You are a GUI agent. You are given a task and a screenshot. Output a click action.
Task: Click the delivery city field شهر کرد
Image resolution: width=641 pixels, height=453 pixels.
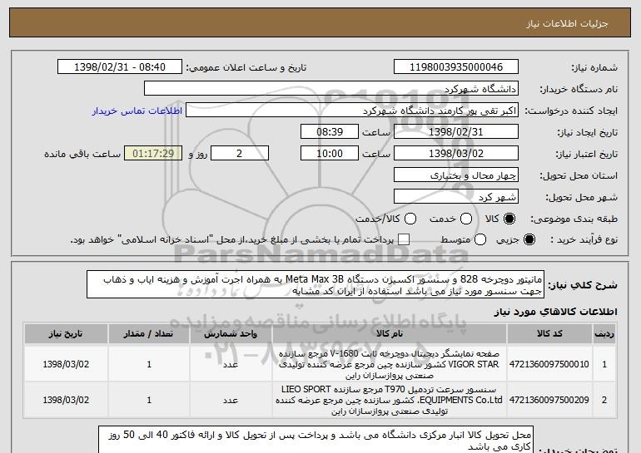pyautogui.click(x=456, y=197)
